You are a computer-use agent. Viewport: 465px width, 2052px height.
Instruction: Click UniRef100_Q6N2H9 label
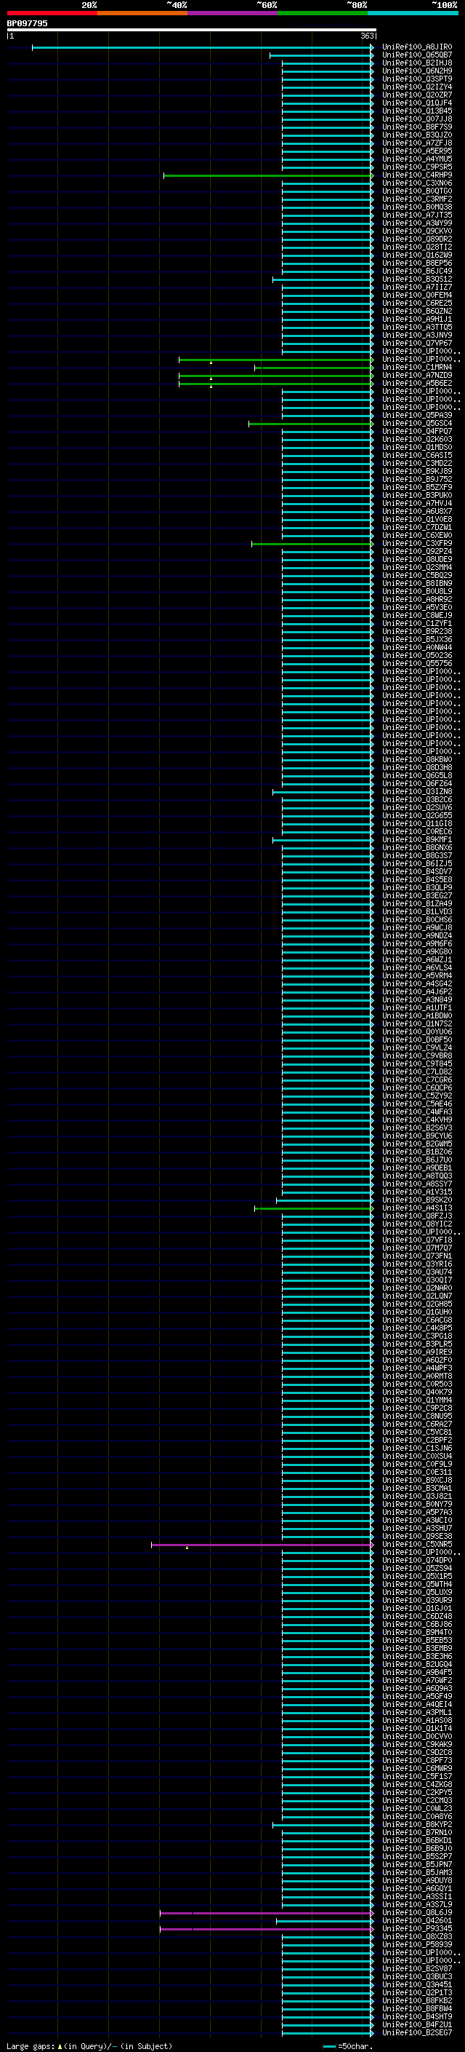[x=417, y=71]
